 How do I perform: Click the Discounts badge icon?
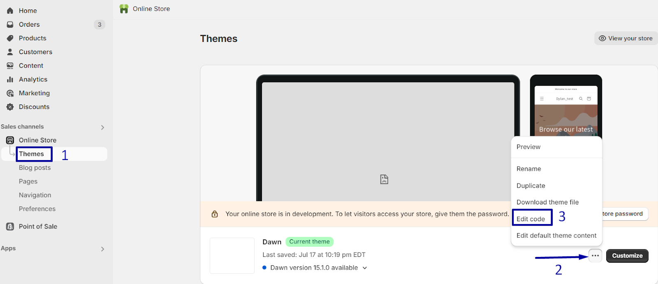(10, 107)
